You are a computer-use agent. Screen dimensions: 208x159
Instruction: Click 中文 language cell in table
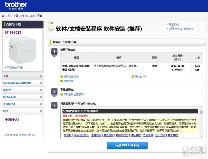tap(155, 68)
